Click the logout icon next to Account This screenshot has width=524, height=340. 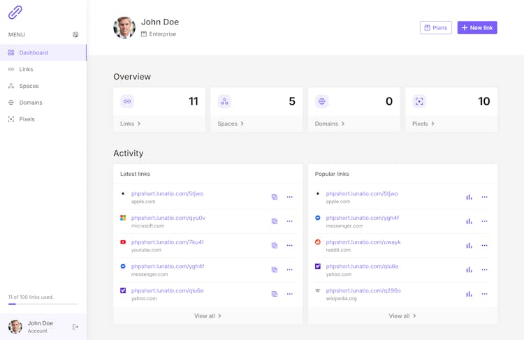pos(75,327)
